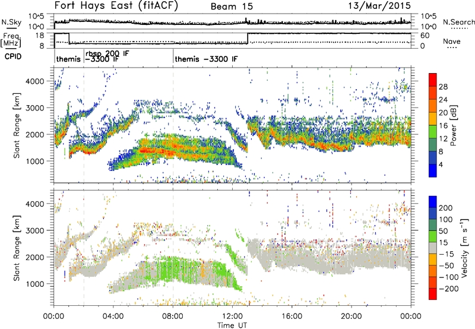Click the '200' velocity scale value
The height and width of the screenshot is (329, 475).
coord(446,208)
